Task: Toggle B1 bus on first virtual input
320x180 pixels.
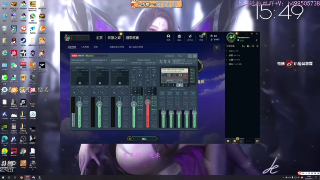Action: click(140, 110)
